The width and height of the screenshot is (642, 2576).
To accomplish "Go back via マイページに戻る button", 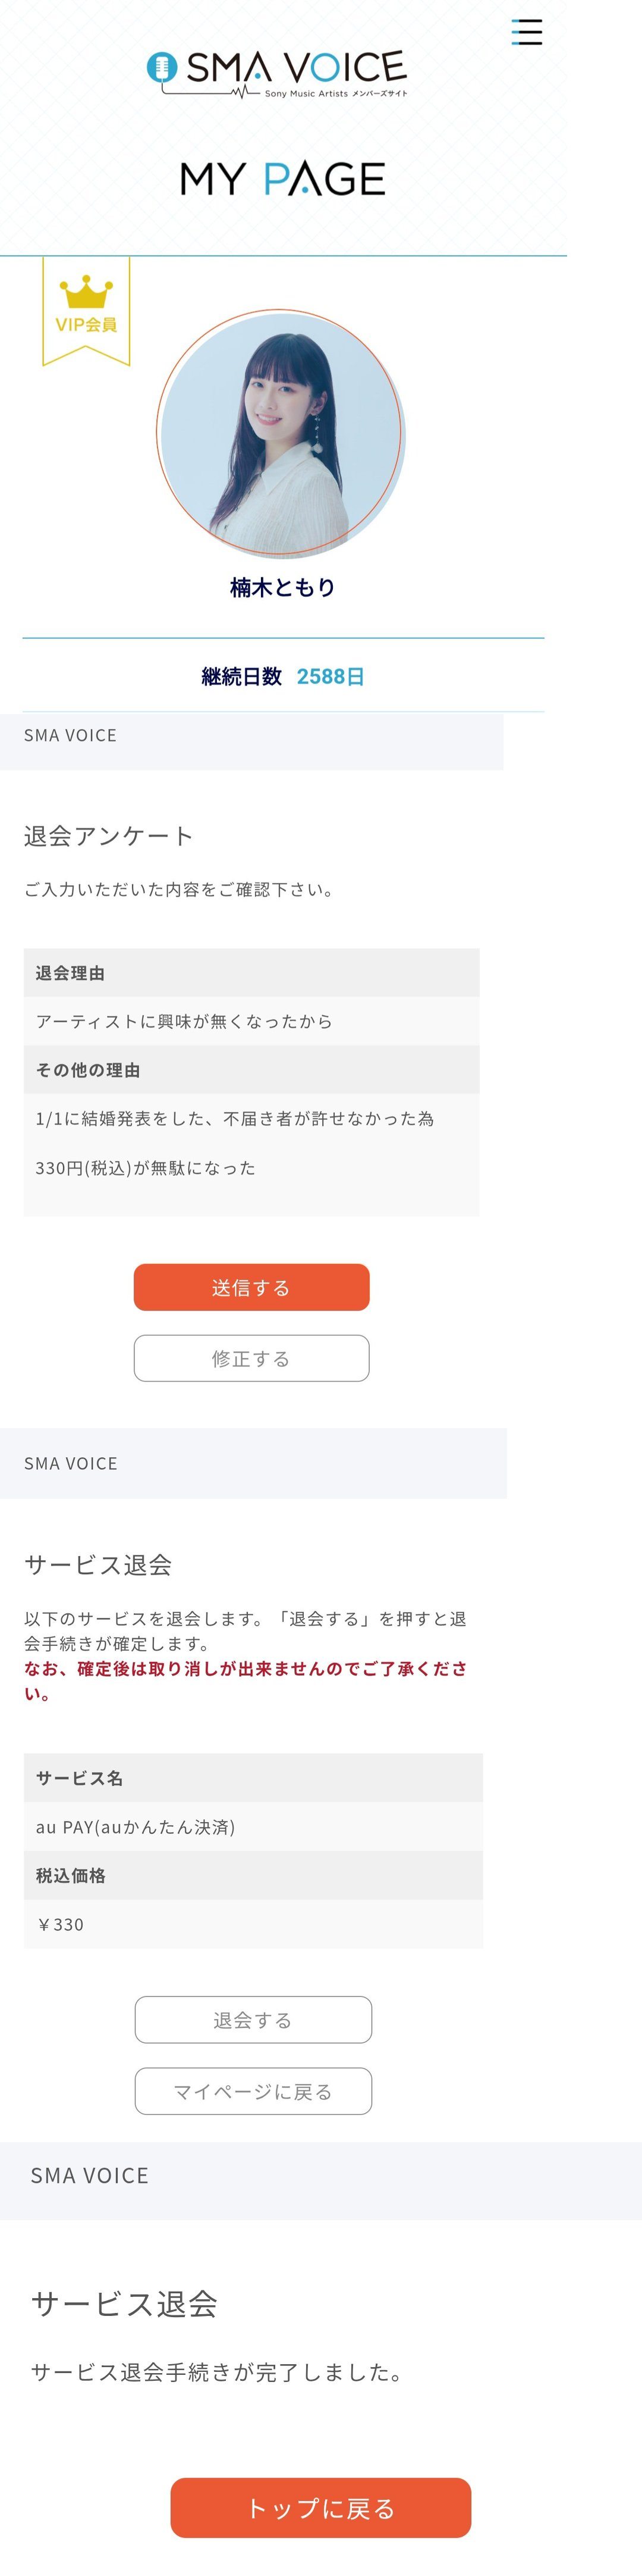I will point(253,2091).
